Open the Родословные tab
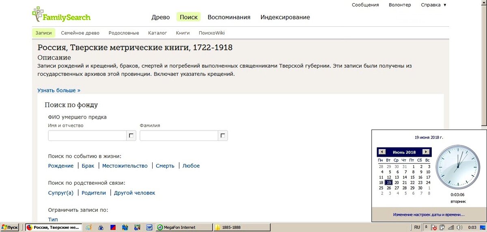Viewport: 487px width, 232px height. [124, 33]
